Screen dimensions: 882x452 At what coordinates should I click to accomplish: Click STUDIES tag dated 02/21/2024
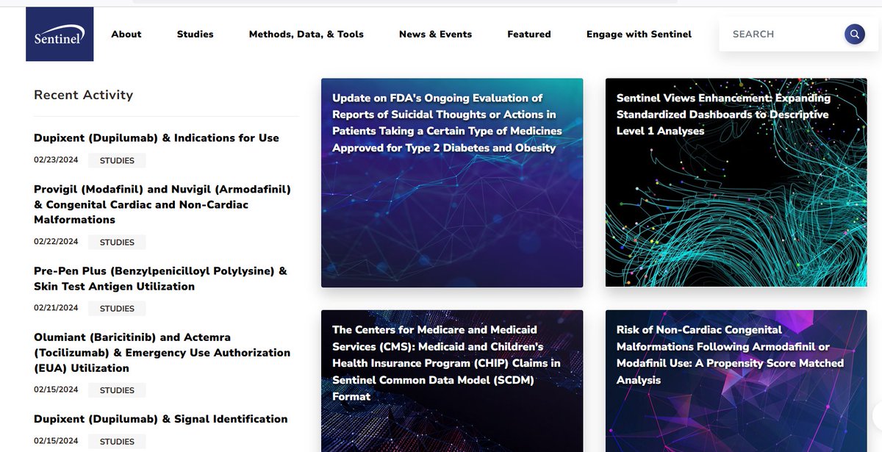[x=117, y=309]
